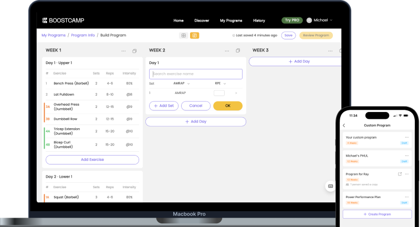This screenshot has height=227, width=420.
Task: Focus the Search exercise name field
Action: (x=196, y=74)
